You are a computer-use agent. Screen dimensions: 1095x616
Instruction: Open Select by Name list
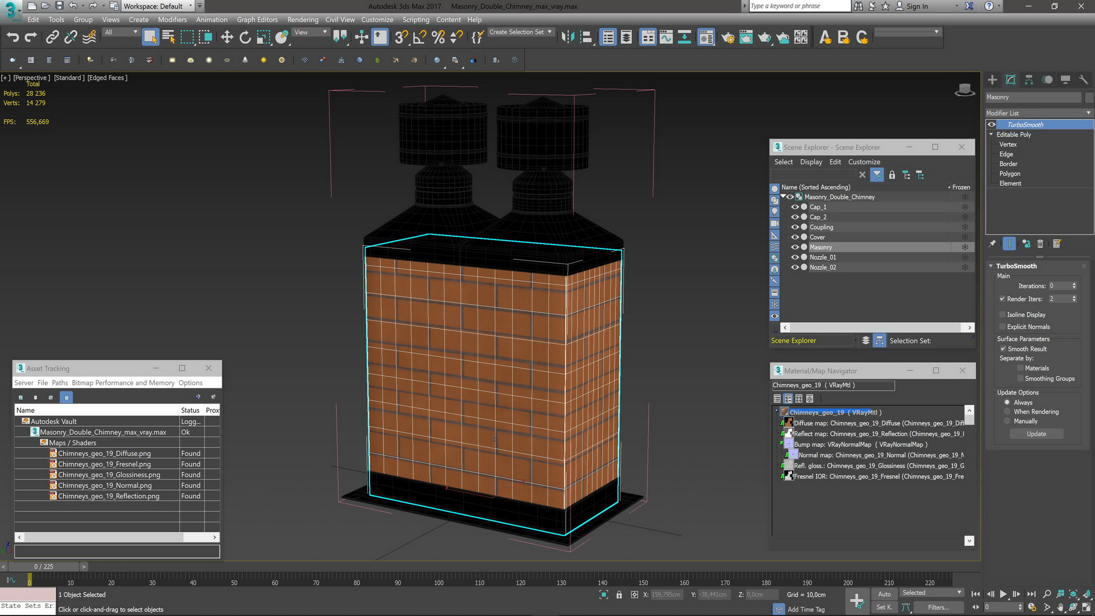pyautogui.click(x=168, y=38)
